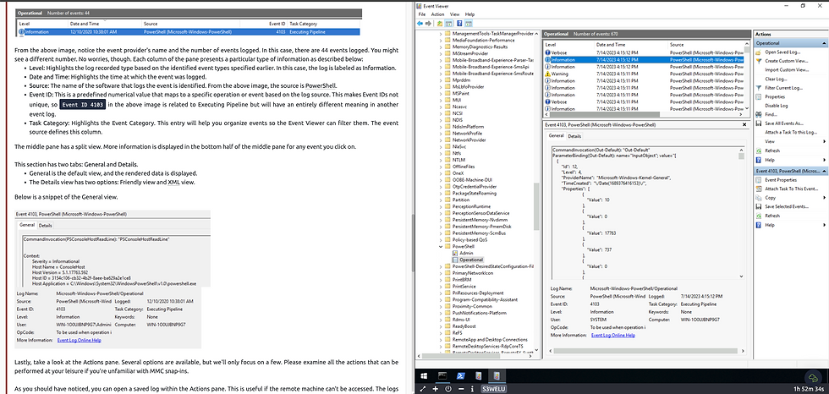The width and height of the screenshot is (829, 394).
Task: Click the forward arrow in the toolbar
Action: coord(430,24)
